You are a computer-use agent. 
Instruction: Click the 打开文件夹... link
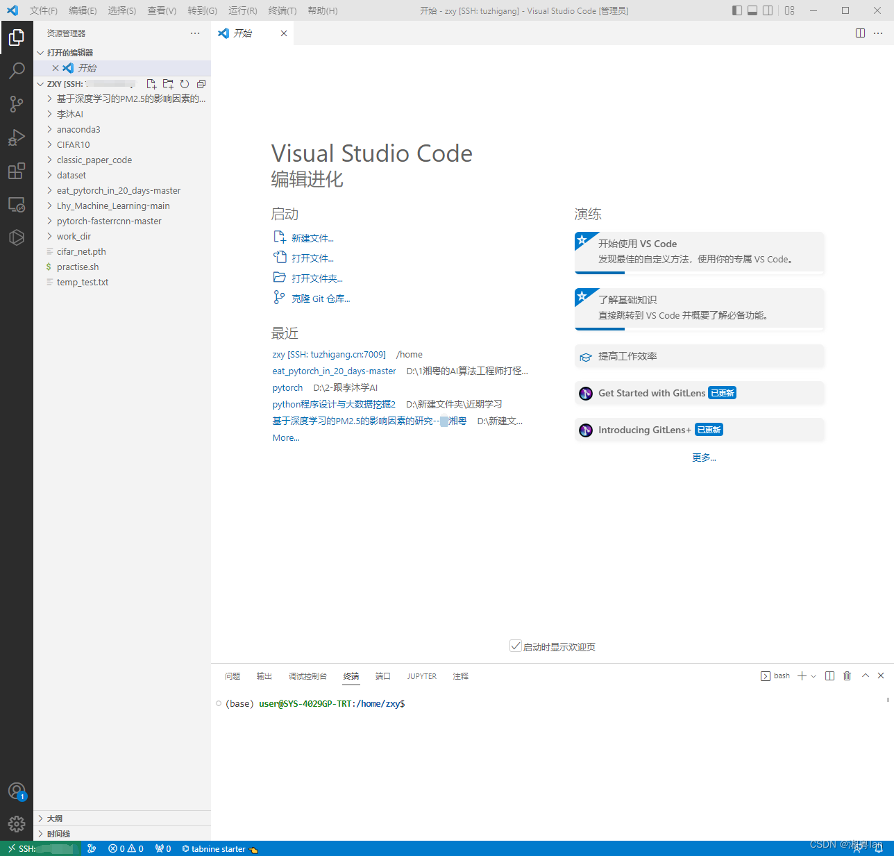317,278
